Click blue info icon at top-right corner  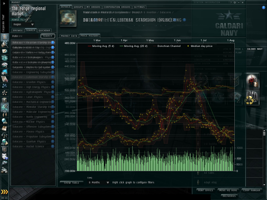point(263,8)
